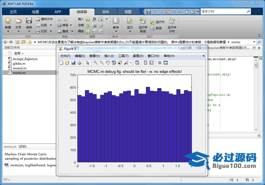
Task: Select the rotate 3D tool in Figure
Action: [114, 63]
